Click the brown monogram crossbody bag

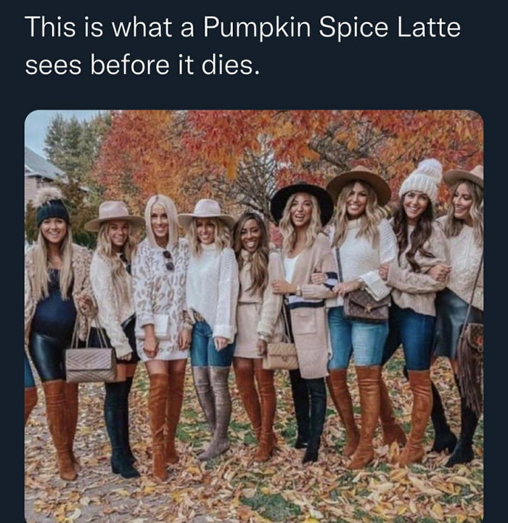(366, 305)
